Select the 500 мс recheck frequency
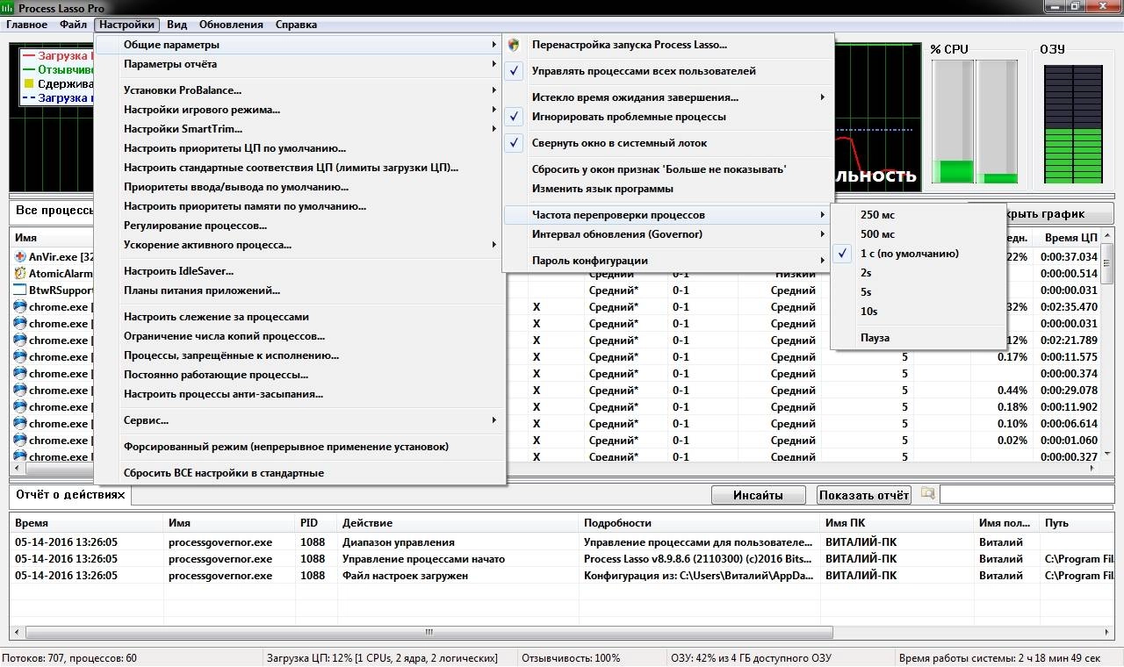The width and height of the screenshot is (1124, 667). click(918, 234)
